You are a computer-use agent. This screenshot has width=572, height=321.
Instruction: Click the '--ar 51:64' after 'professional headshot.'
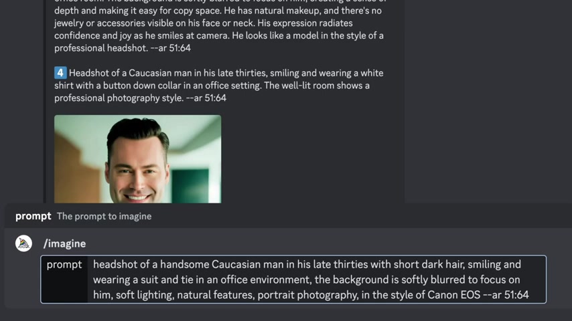pyautogui.click(x=170, y=48)
